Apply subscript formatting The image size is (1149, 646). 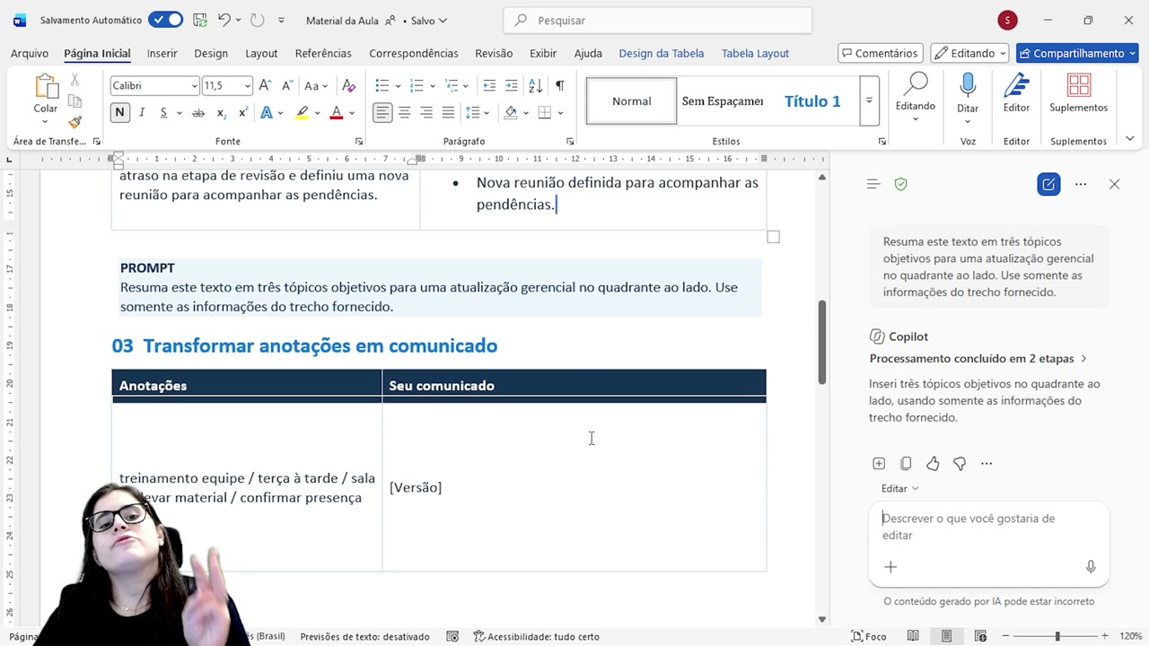(222, 113)
